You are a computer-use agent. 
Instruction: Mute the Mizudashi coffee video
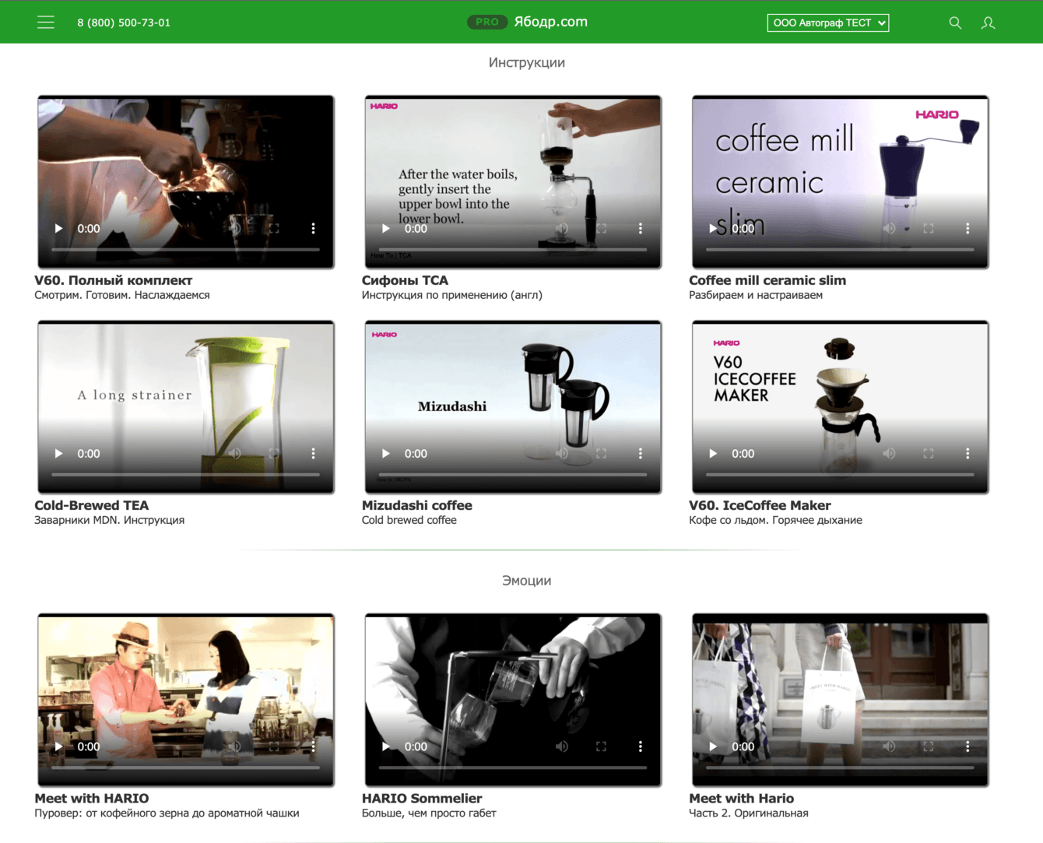561,454
